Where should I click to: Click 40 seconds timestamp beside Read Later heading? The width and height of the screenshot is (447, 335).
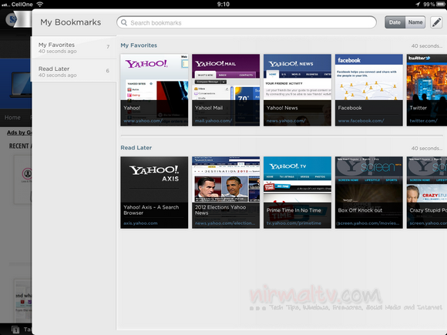(427, 148)
